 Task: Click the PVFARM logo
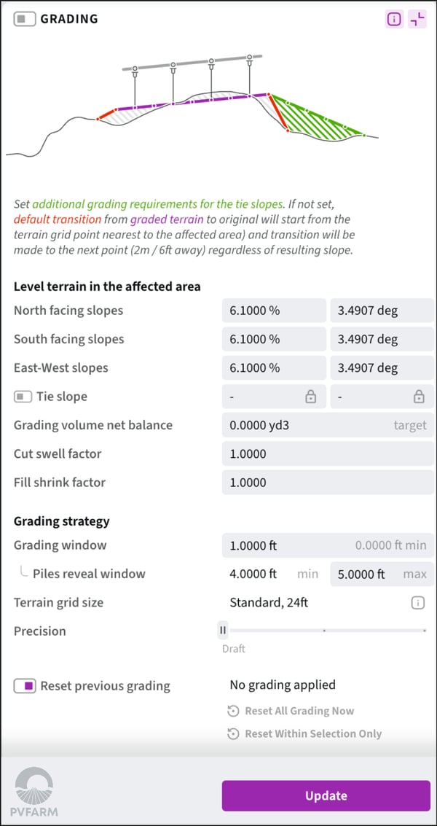pyautogui.click(x=36, y=790)
